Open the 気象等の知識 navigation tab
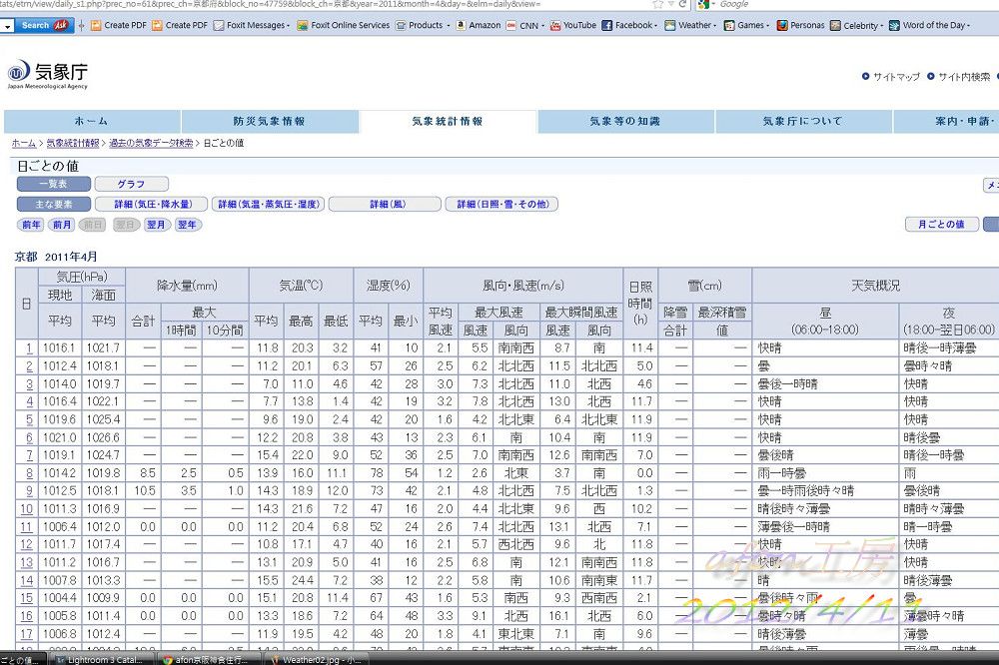This screenshot has width=999, height=665. point(624,121)
